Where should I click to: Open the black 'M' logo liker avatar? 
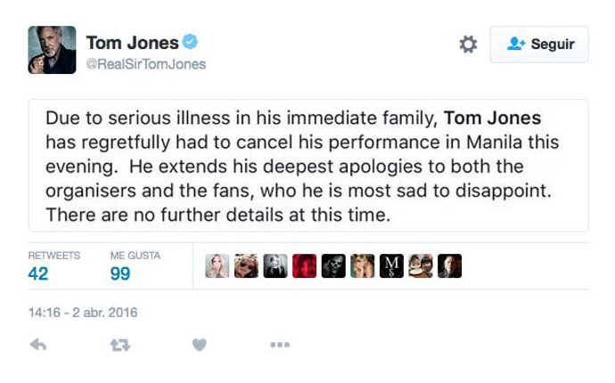pyautogui.click(x=391, y=266)
